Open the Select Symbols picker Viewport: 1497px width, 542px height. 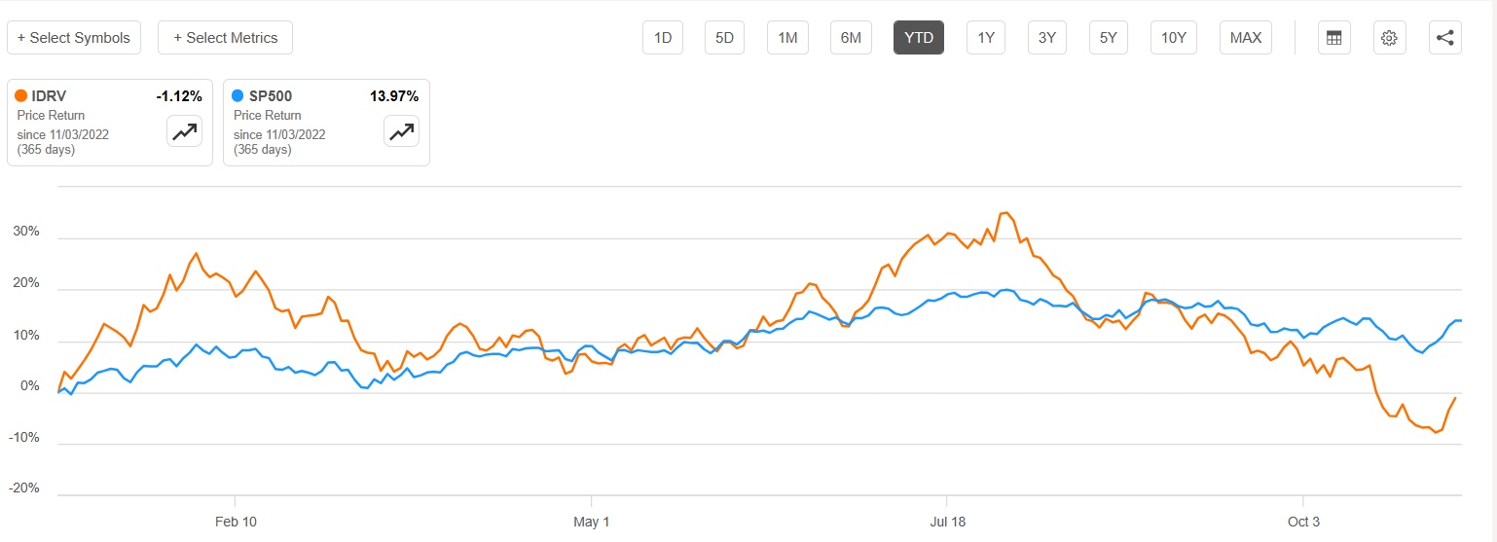tap(74, 38)
